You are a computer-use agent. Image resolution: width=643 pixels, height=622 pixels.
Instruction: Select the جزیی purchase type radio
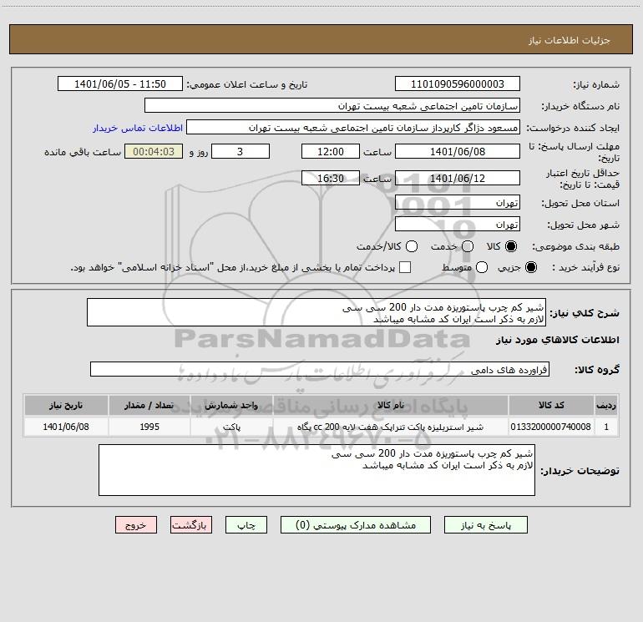coord(531,267)
